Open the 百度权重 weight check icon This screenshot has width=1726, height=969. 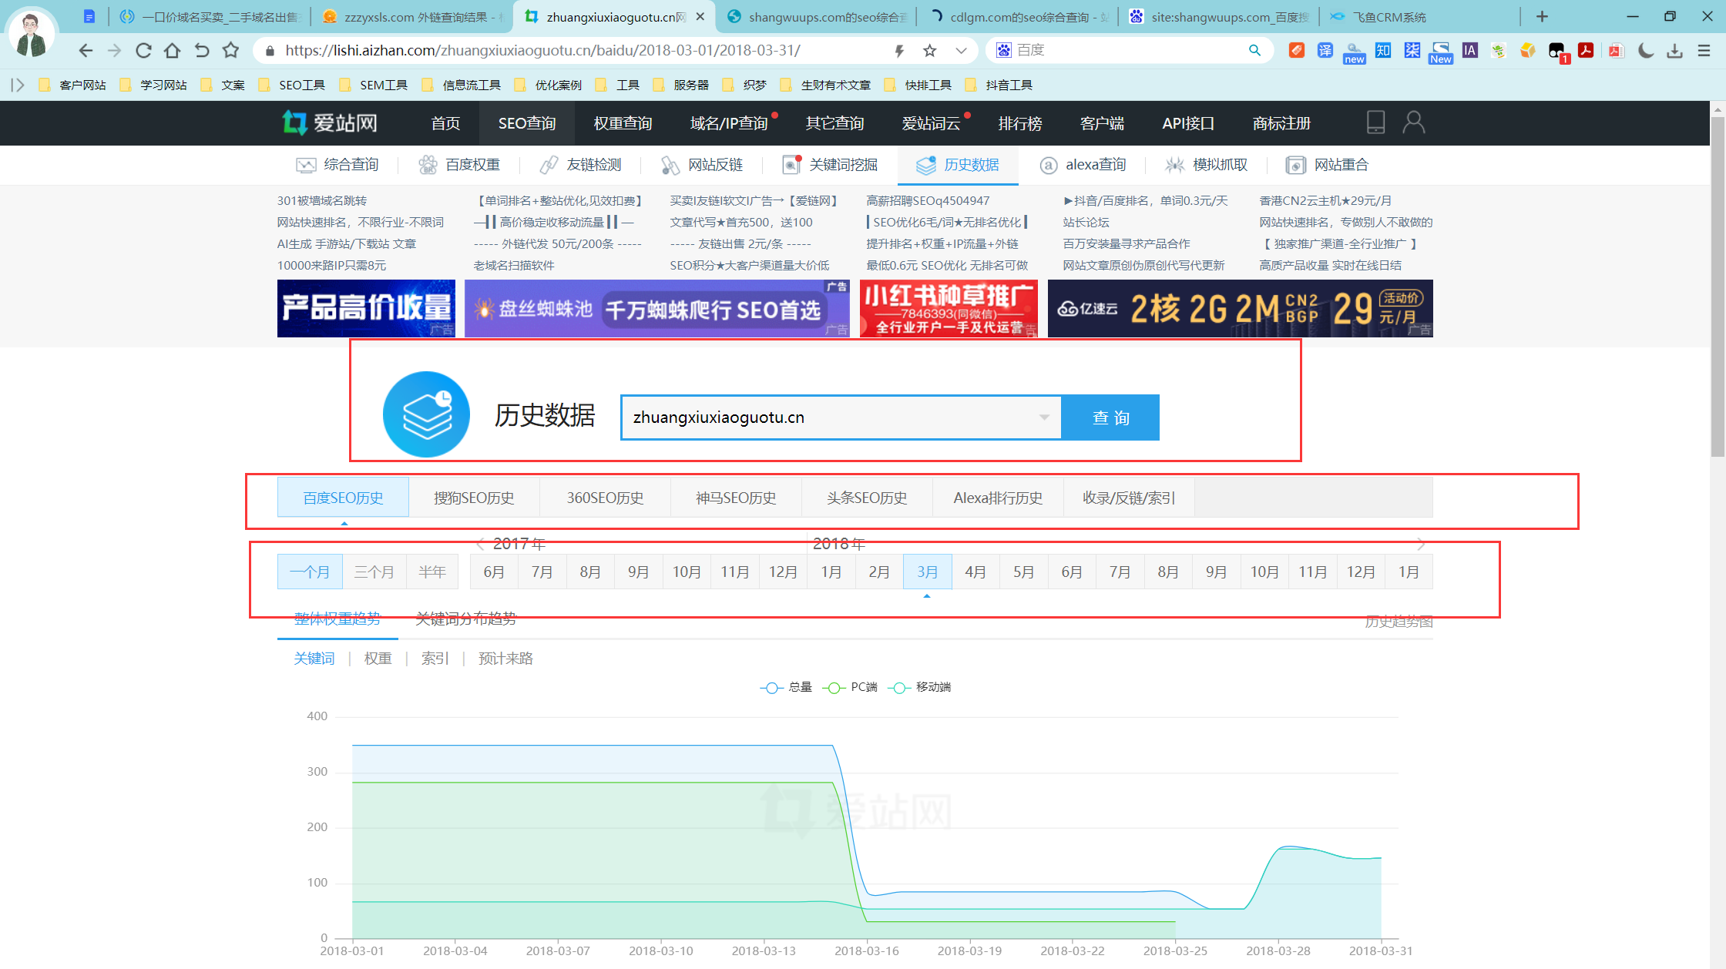point(427,164)
